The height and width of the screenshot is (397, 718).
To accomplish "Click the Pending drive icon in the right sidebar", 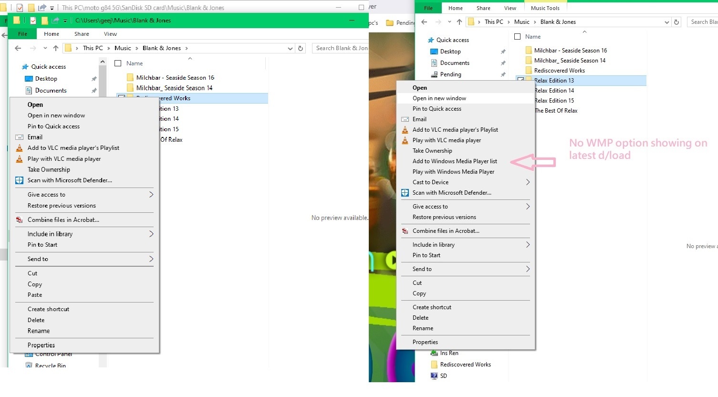I will (x=434, y=74).
